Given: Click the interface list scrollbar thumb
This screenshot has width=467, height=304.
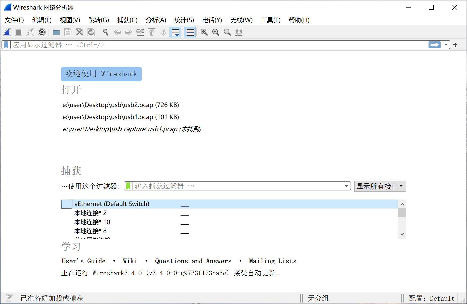Looking at the screenshot, I should coord(402,213).
